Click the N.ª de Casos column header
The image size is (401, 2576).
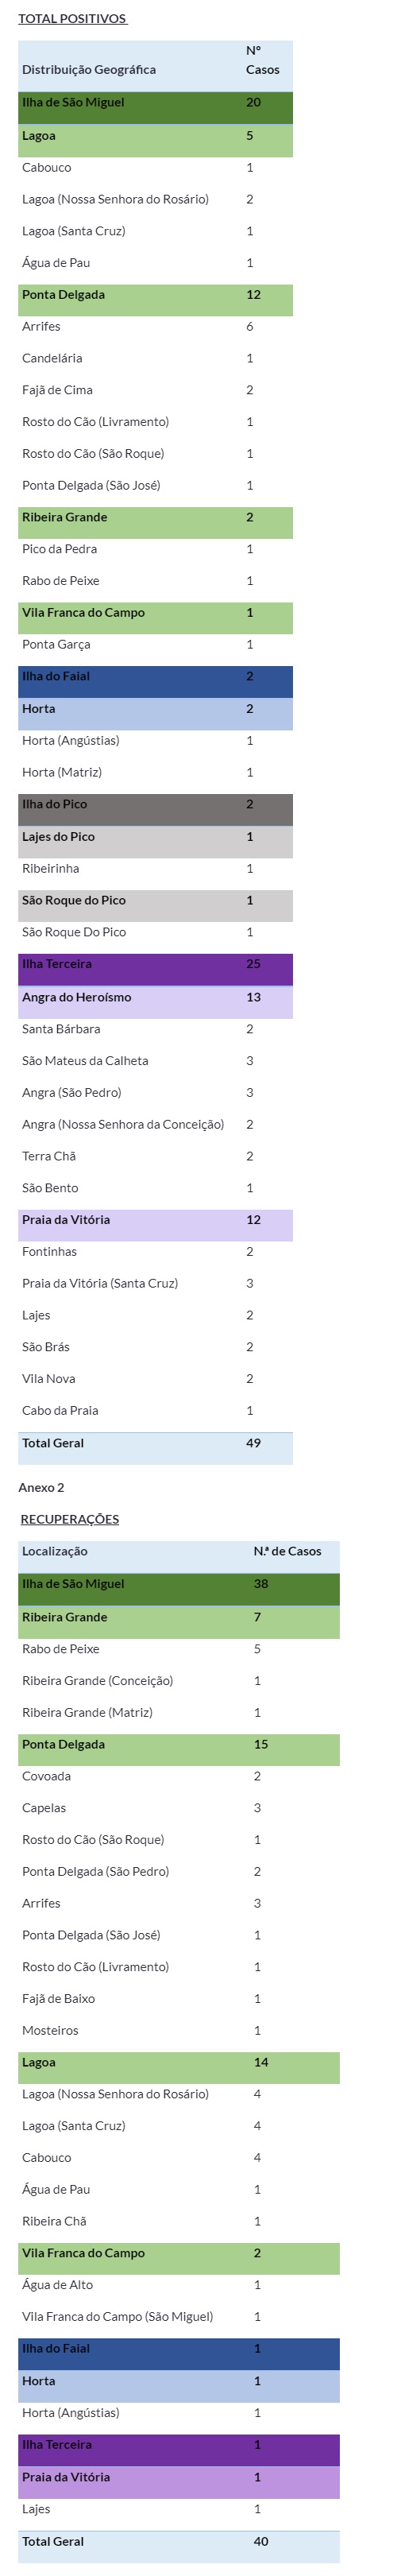pyautogui.click(x=287, y=1551)
